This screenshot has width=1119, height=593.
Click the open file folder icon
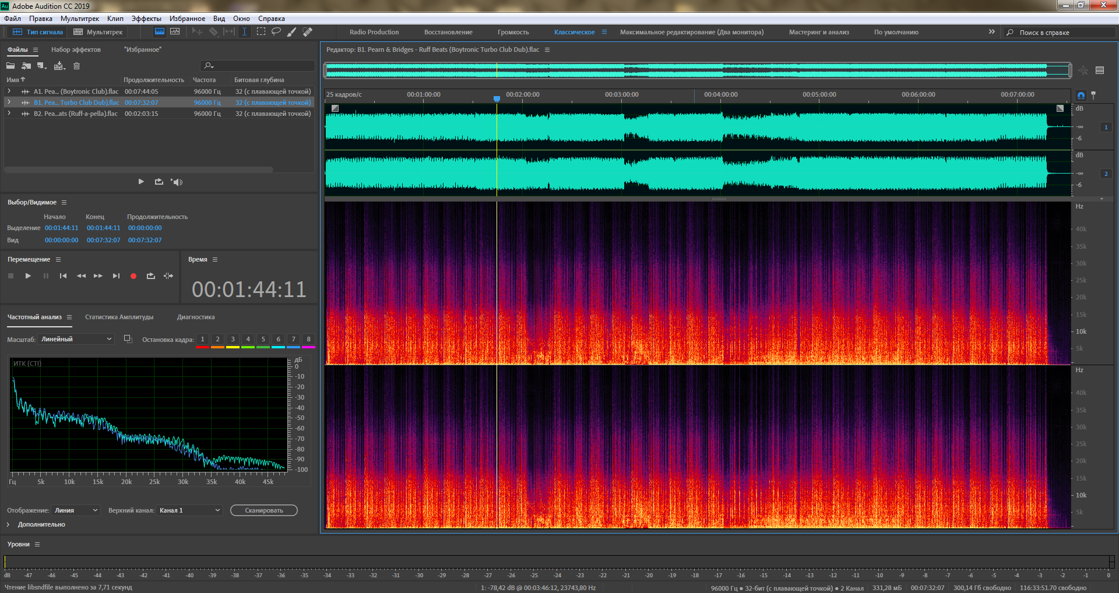pos(10,66)
